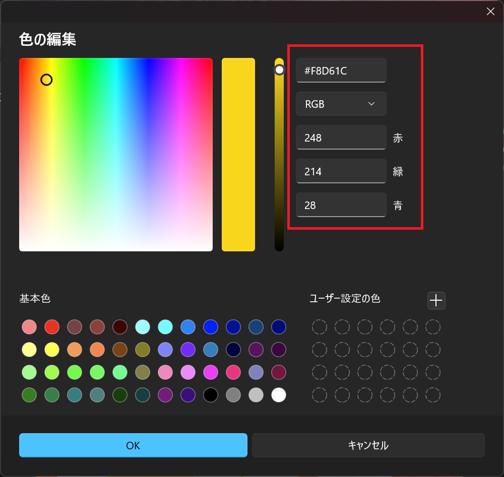Screen dimensions: 504x477
Task: Pick the black swatch in basic colors
Action: (211, 395)
